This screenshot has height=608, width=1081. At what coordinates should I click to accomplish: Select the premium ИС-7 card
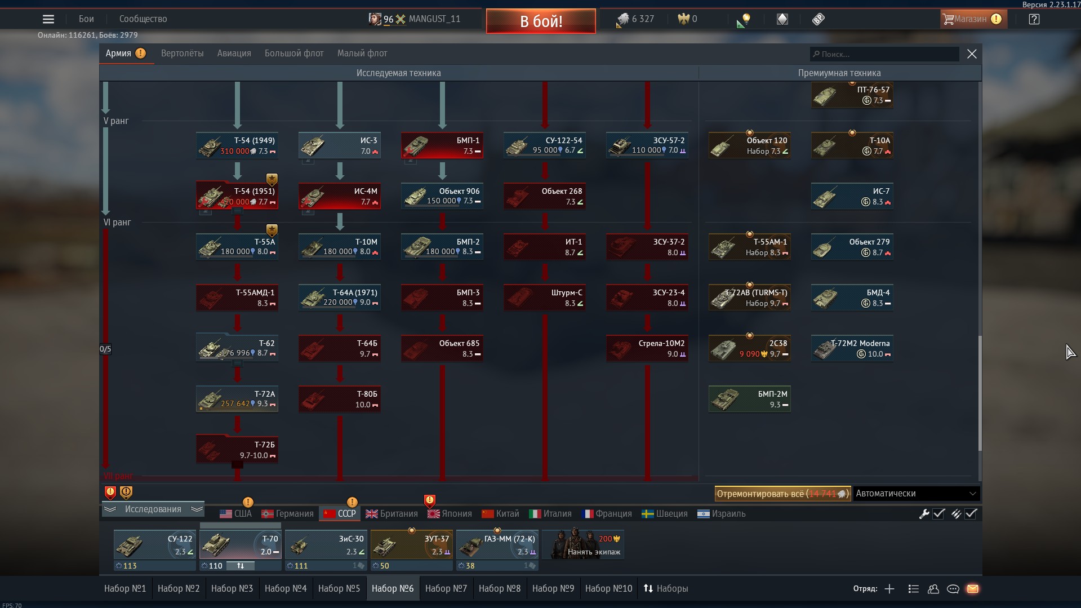pyautogui.click(x=852, y=196)
